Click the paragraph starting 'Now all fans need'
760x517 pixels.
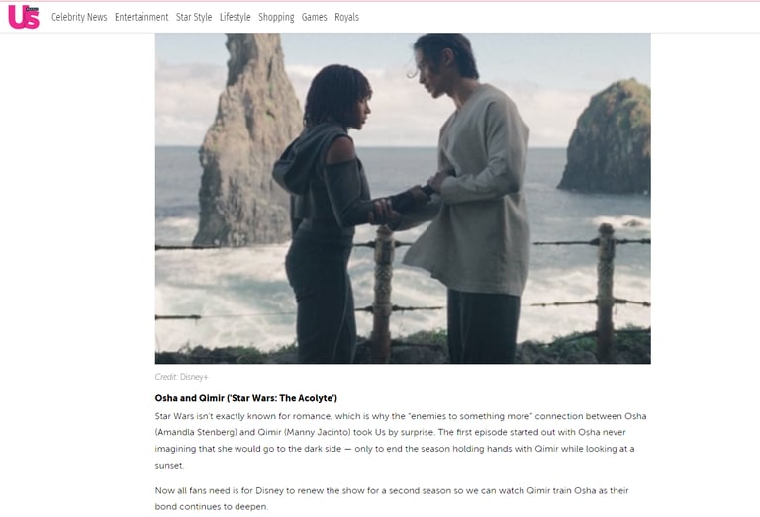392,498
